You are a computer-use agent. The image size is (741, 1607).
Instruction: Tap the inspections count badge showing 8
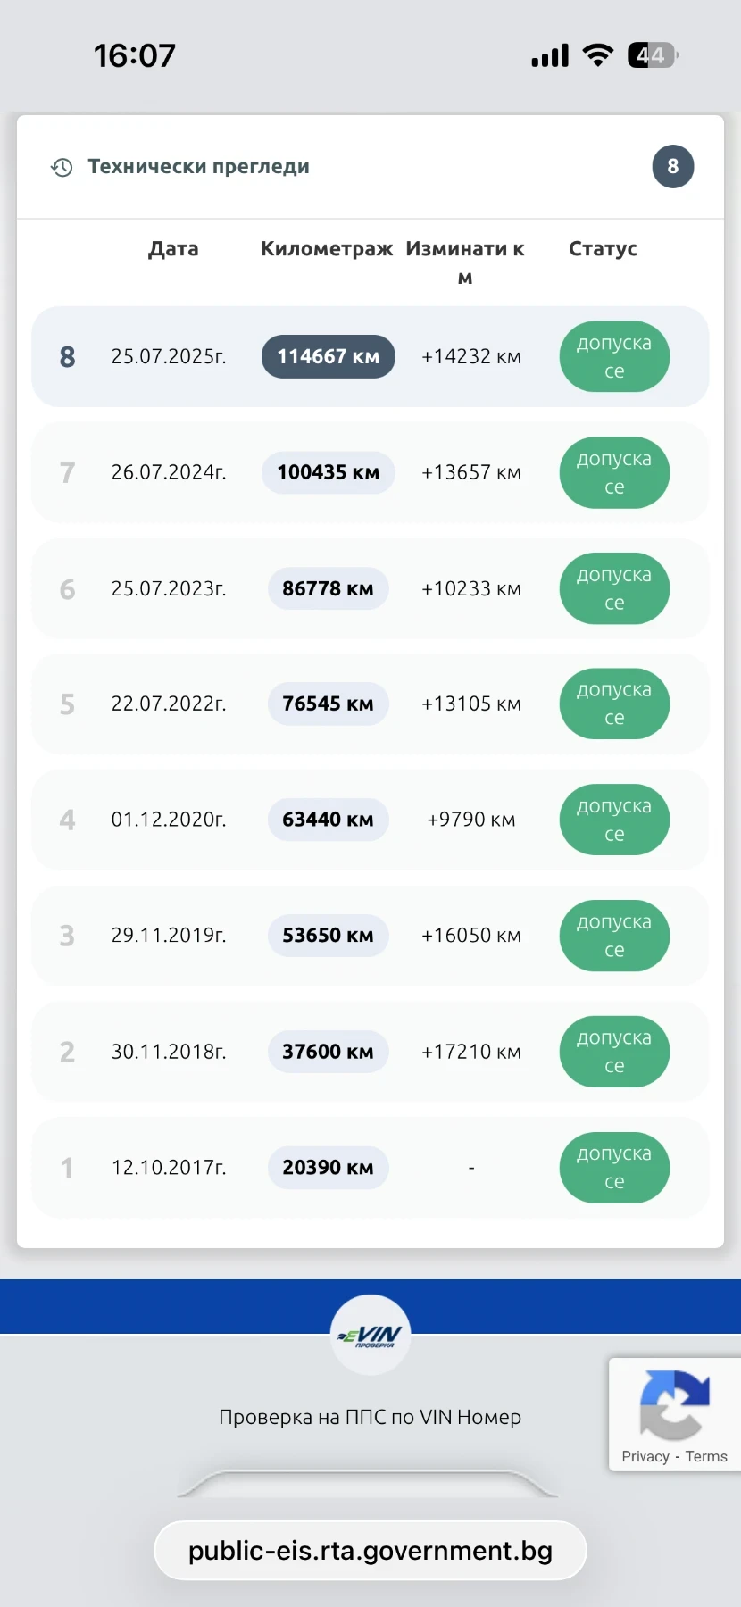tap(672, 166)
